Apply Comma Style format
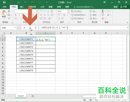The image size is (130, 102). coord(68,15)
